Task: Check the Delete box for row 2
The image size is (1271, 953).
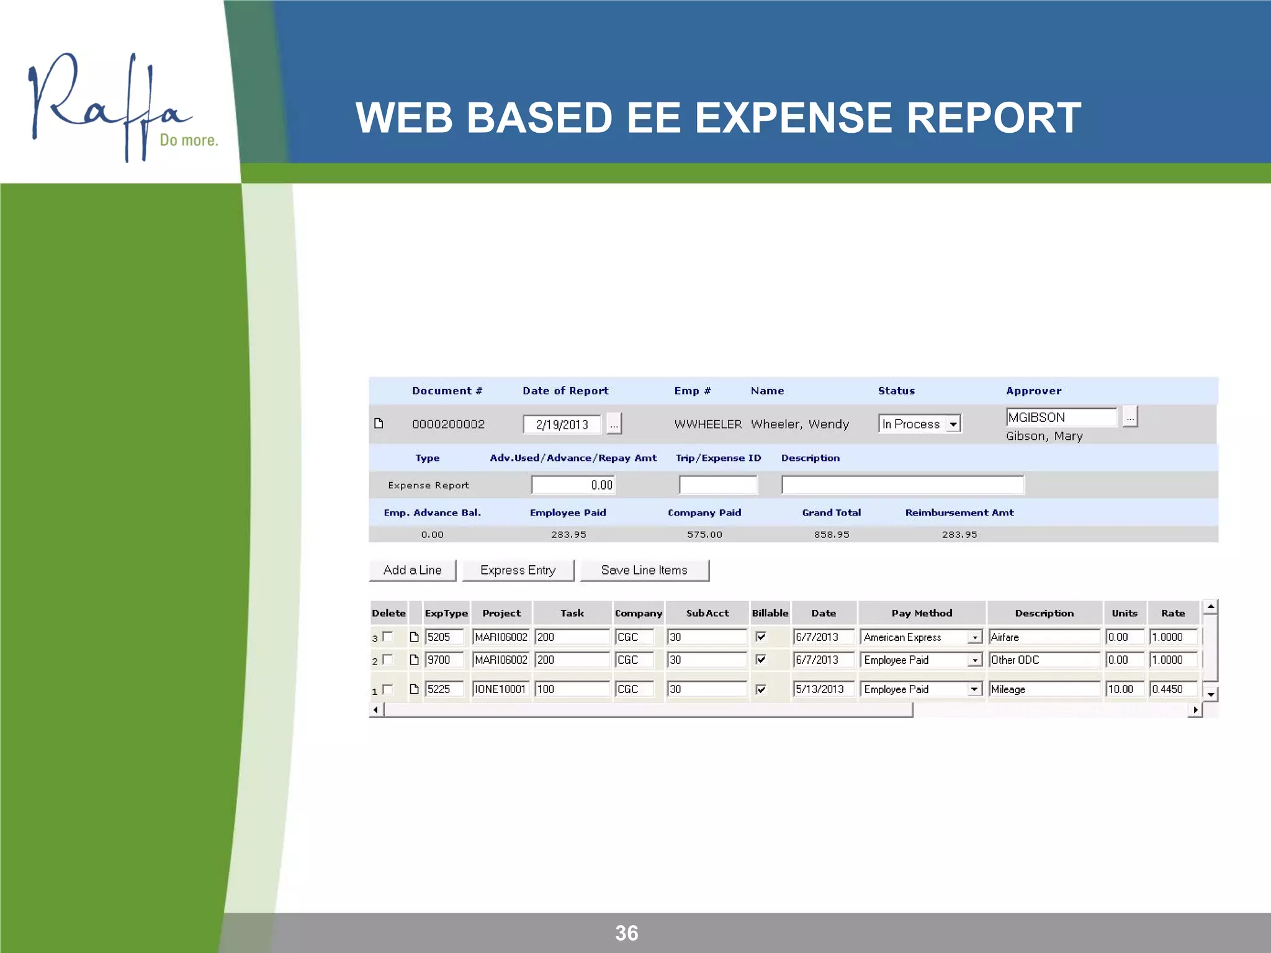Action: click(x=388, y=659)
